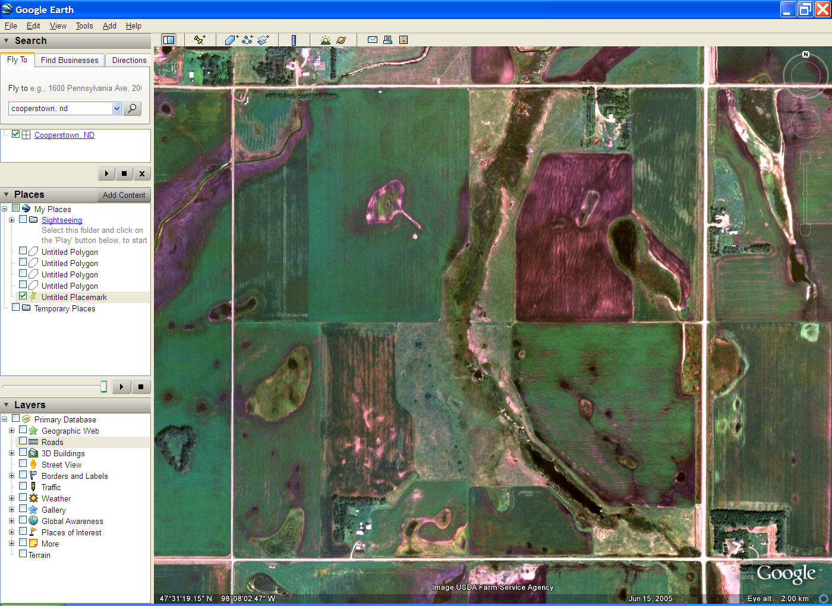
Task: Open the search history dropdown arrow
Action: click(x=116, y=108)
